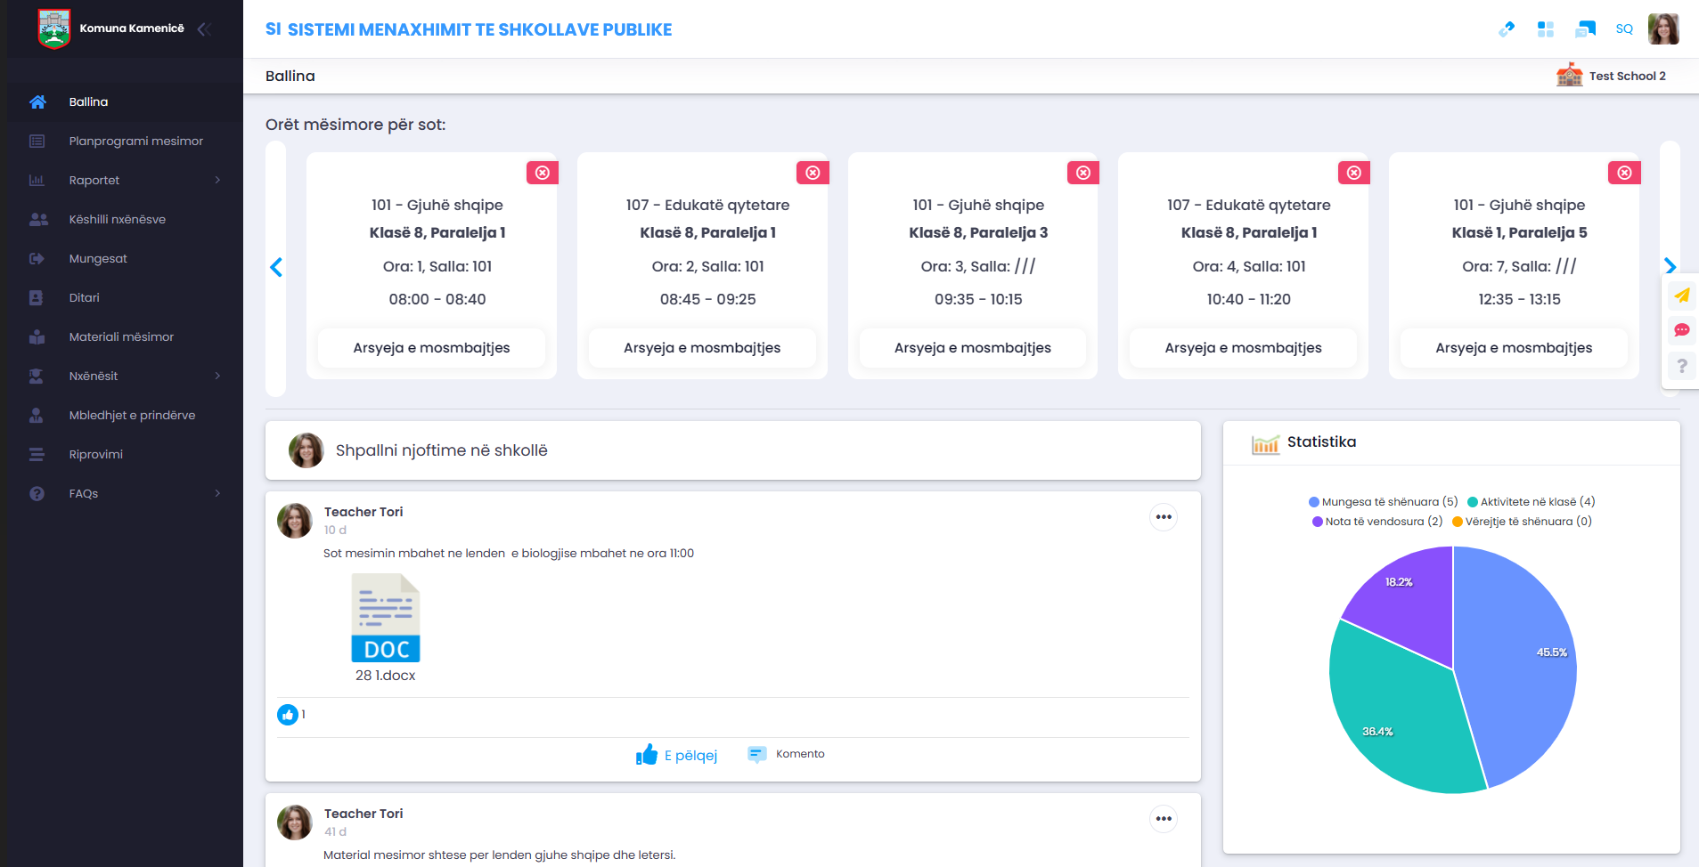The width and height of the screenshot is (1699, 867).
Task: Click the question mark help icon
Action: pyautogui.click(x=1681, y=366)
